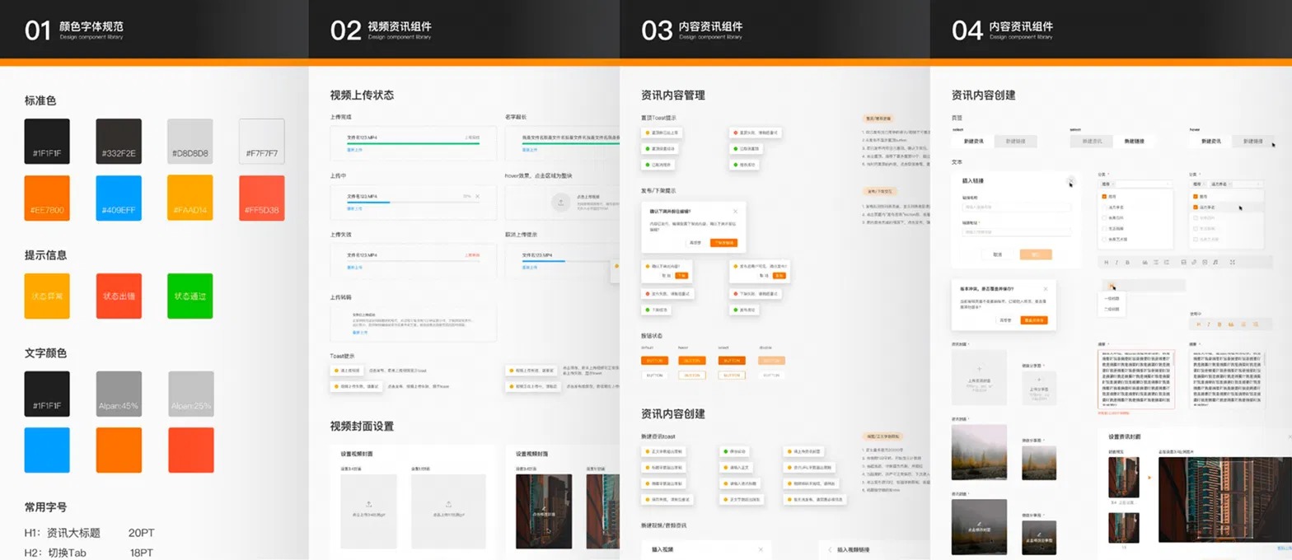Select the #332F2E dark brown swatch
This screenshot has width=1292, height=560.
119,142
